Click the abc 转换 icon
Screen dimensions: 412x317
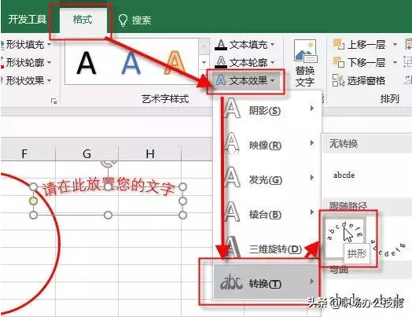tap(231, 282)
